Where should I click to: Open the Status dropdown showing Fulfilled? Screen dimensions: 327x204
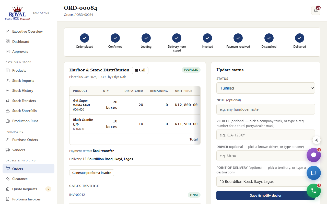click(266, 88)
